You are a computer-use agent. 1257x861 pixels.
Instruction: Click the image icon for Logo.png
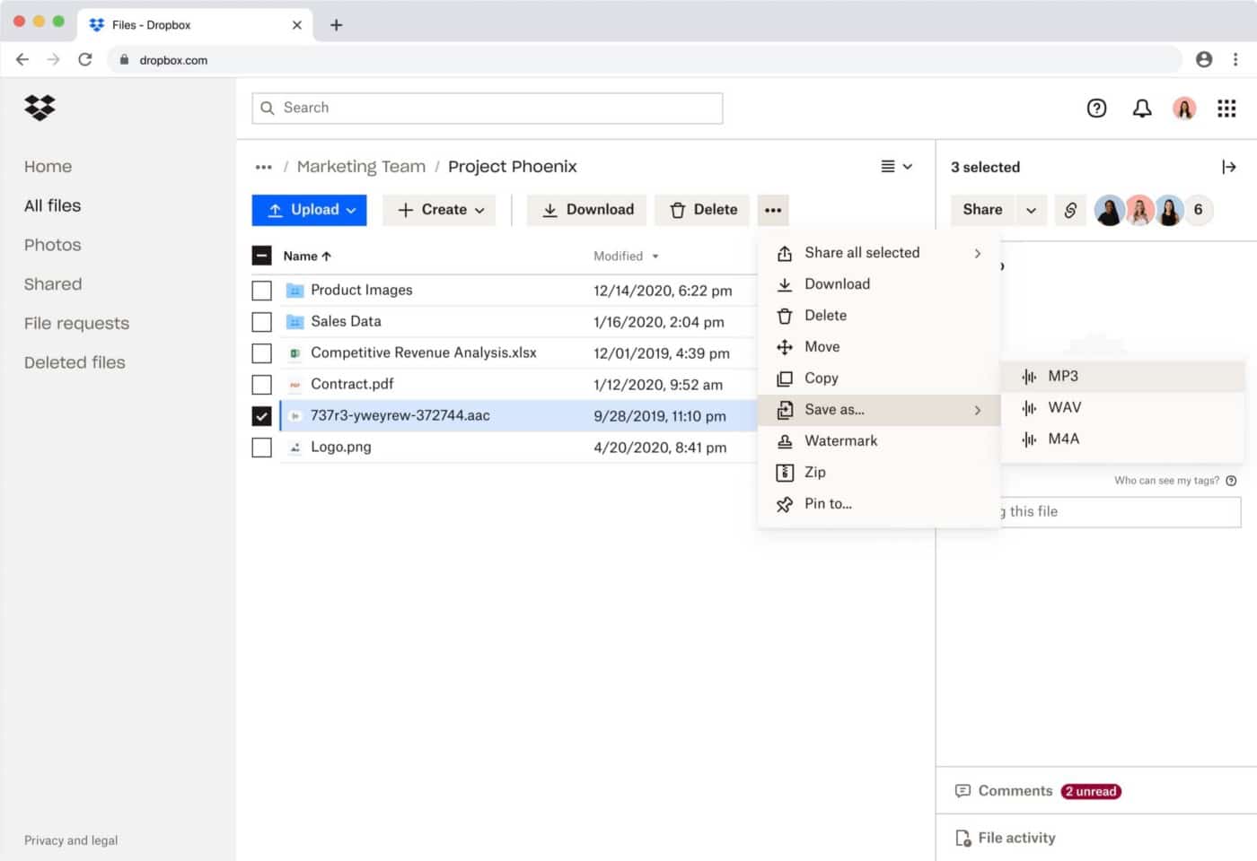coord(294,448)
